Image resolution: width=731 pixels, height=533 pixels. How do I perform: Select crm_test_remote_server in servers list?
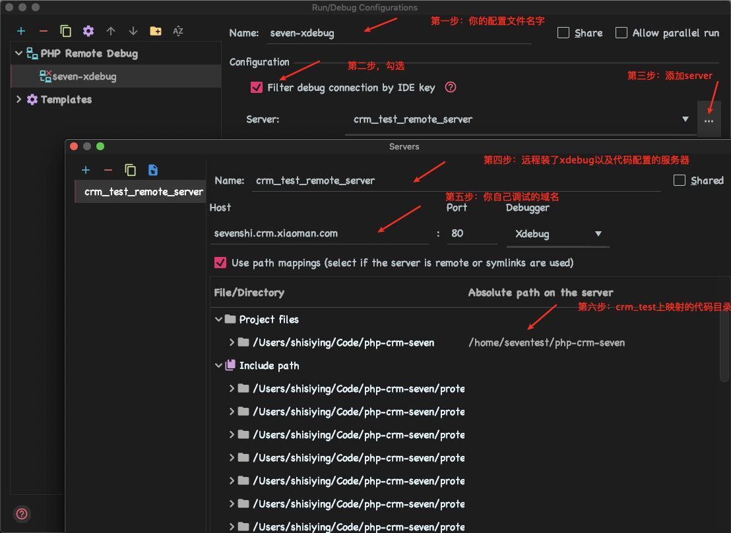click(x=141, y=192)
